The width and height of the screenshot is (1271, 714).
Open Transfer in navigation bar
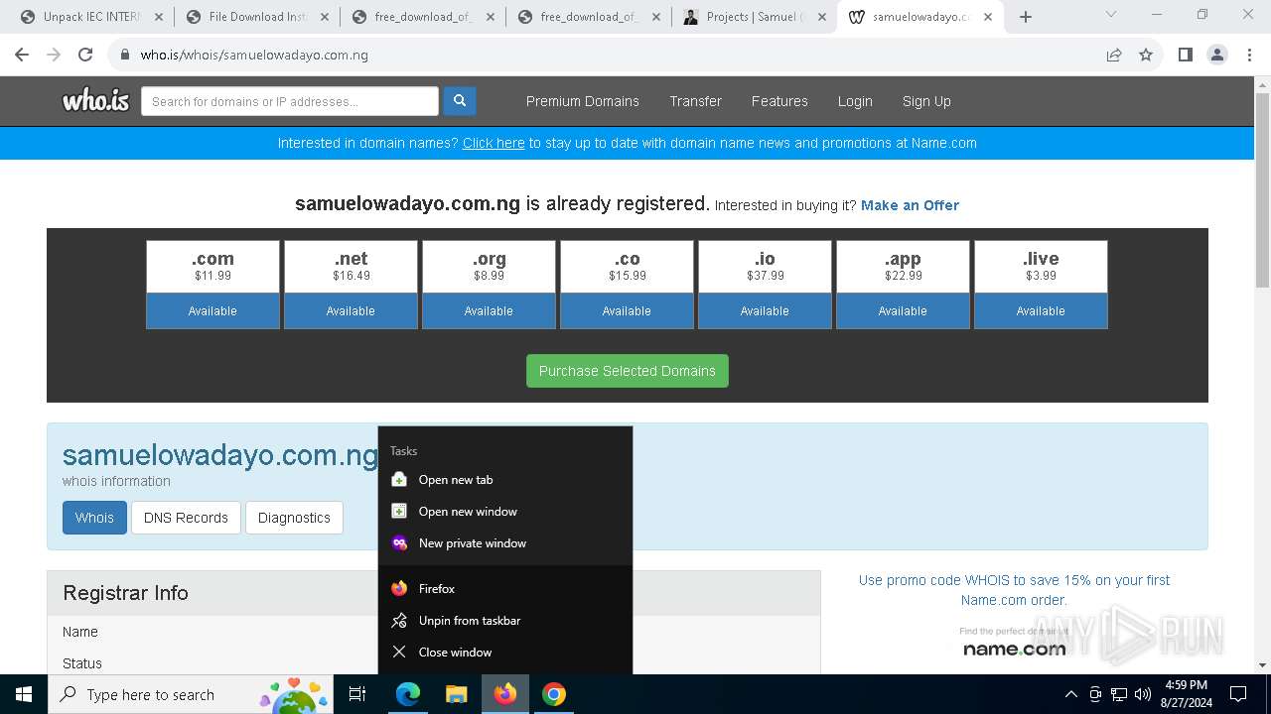pos(695,101)
